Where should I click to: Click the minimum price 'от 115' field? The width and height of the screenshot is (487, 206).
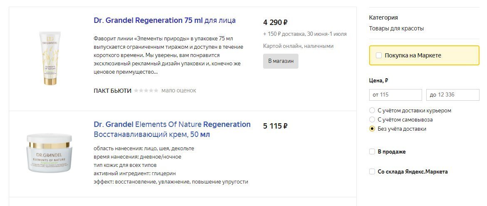tap(395, 95)
